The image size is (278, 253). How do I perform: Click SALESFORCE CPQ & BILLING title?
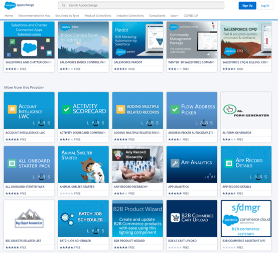tap(245, 62)
